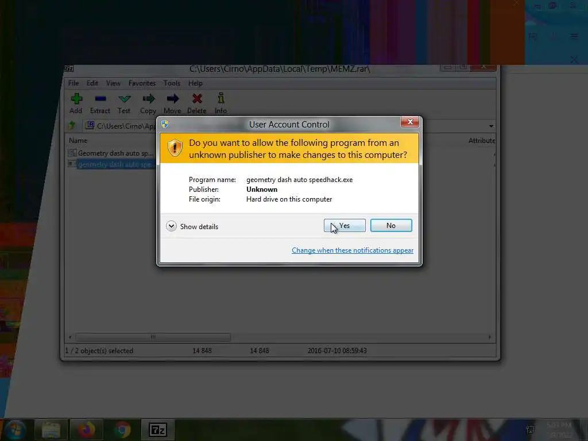Screen dimensions: 588x441
Task: Click the 2016-07-10 08:59:43 status bar date
Action: 337,351
